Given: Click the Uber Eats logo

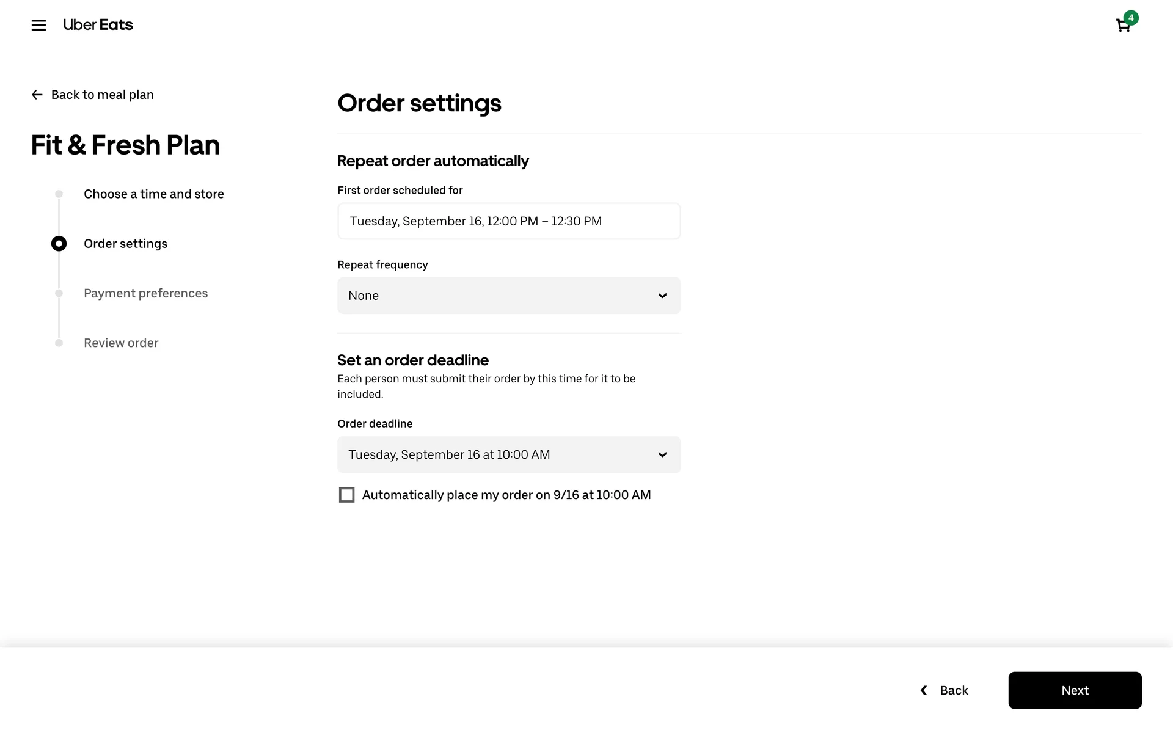Looking at the screenshot, I should click(x=98, y=25).
